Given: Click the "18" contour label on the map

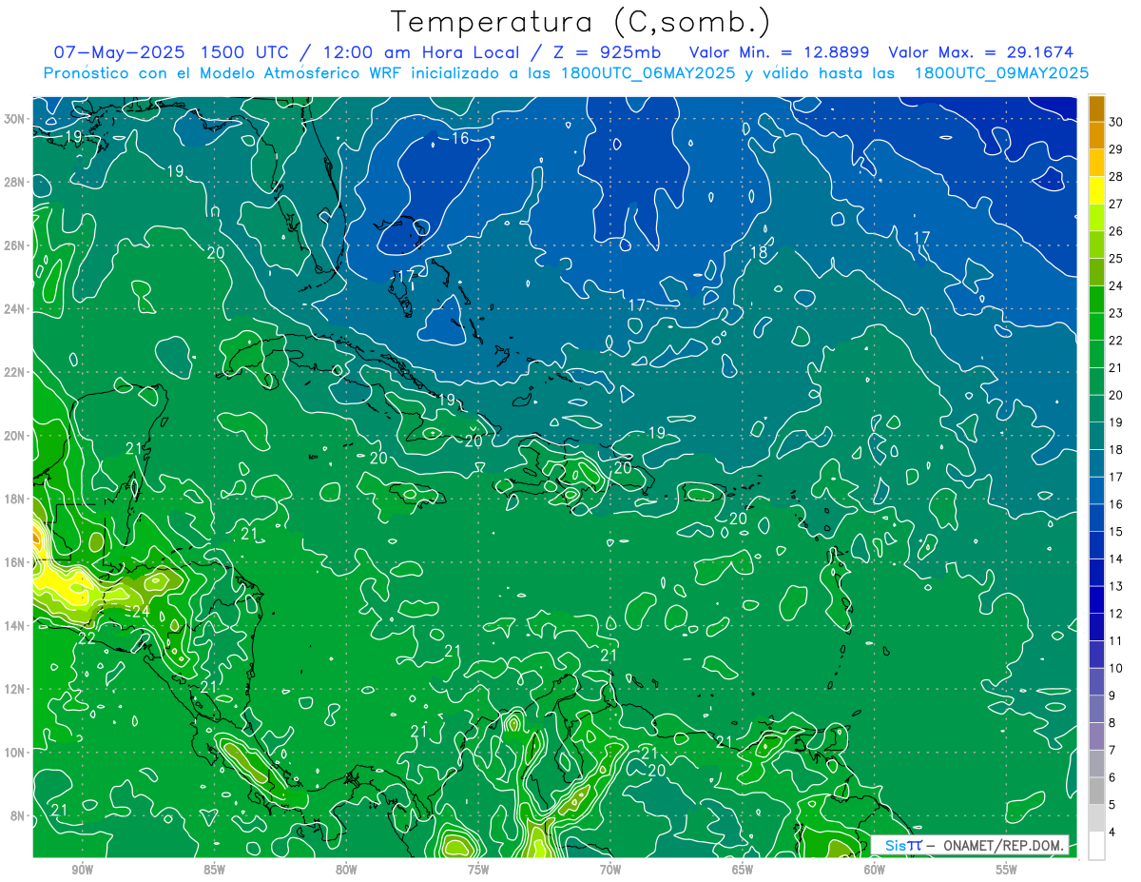Looking at the screenshot, I should tap(759, 253).
